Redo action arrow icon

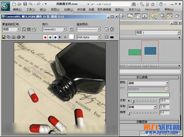39,4
